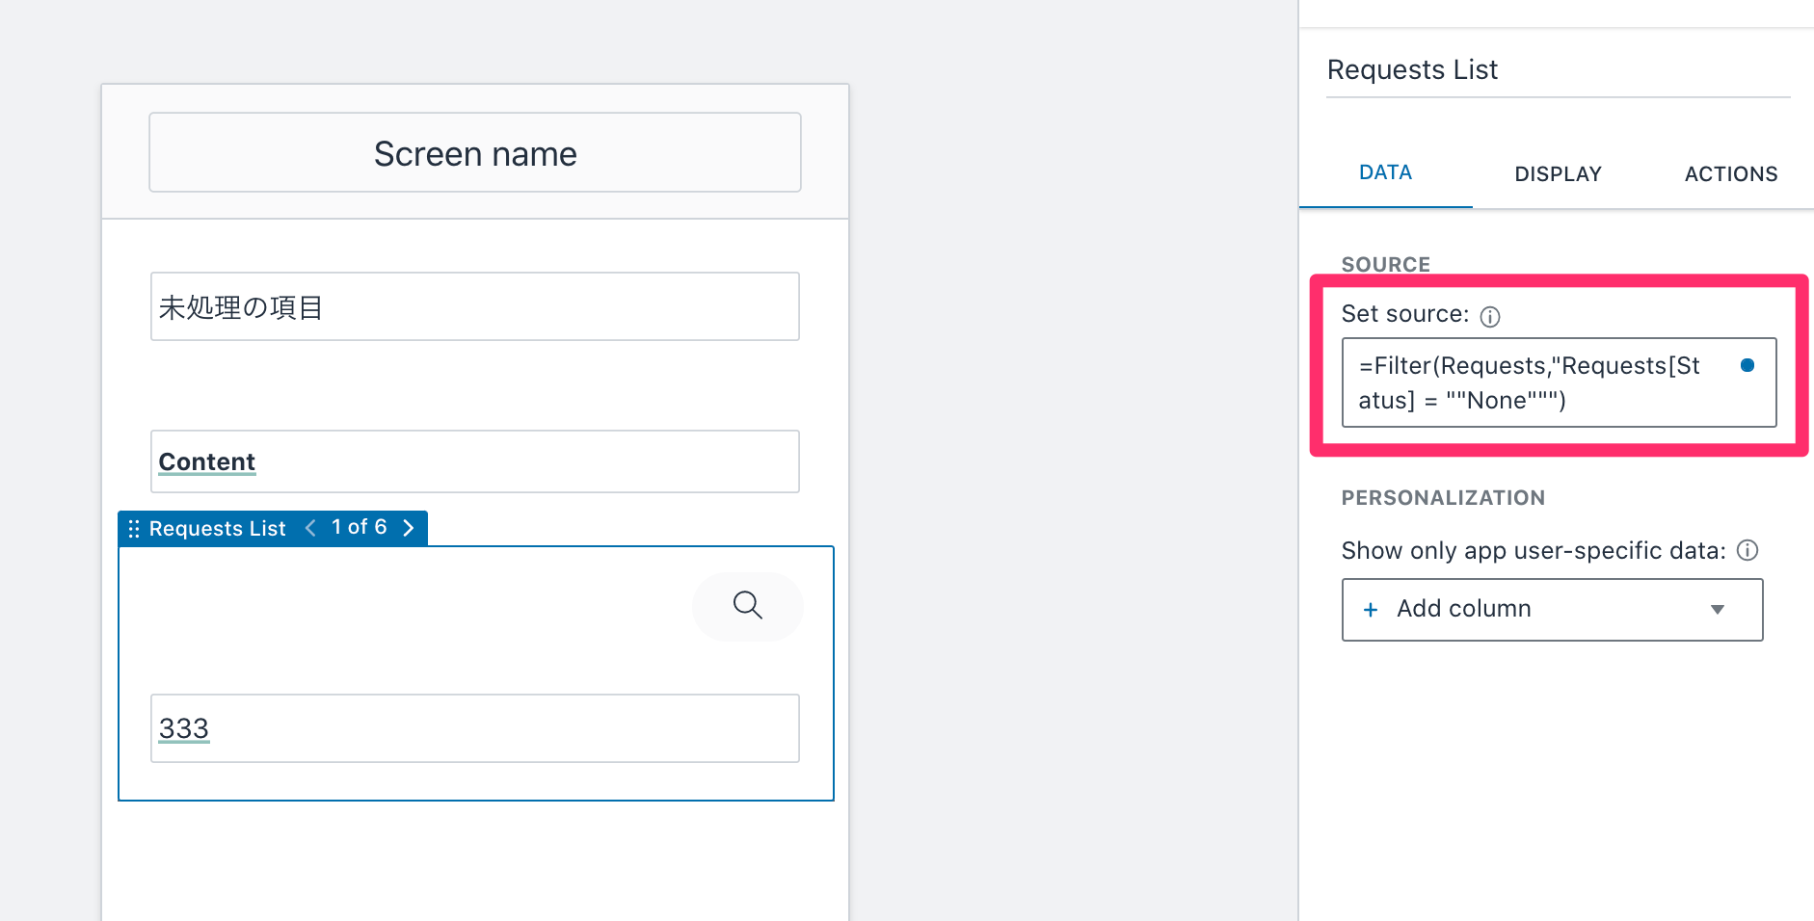The width and height of the screenshot is (1814, 921).
Task: Click the plus icon on Add column
Action: pyautogui.click(x=1370, y=609)
